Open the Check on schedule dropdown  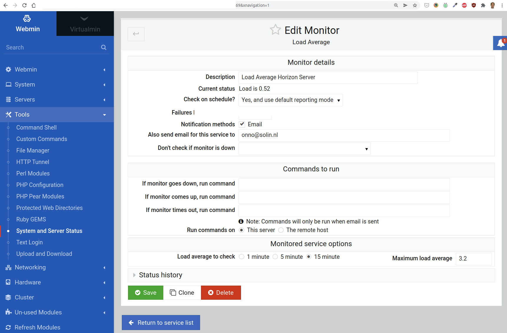(x=290, y=100)
